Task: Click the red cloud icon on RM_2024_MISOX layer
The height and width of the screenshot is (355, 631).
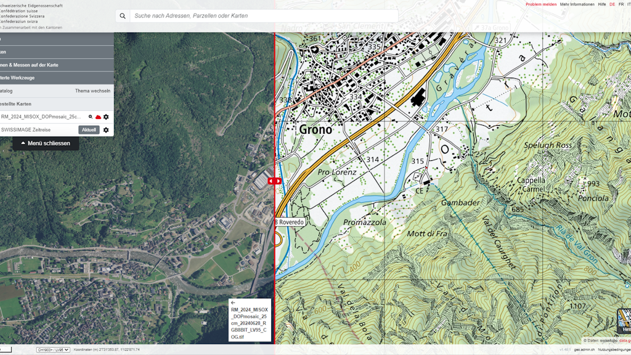Action: 98,117
